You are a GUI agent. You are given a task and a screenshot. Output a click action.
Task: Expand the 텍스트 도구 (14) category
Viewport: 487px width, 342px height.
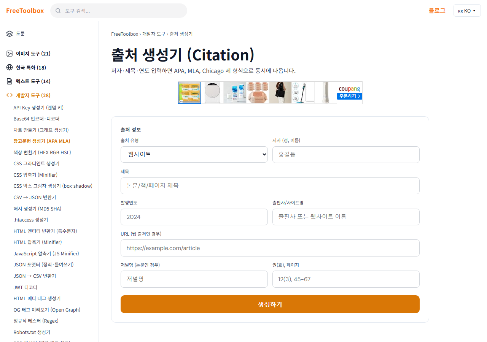33,81
